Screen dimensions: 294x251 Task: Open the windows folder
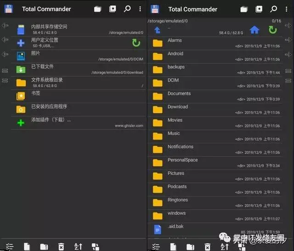[x=215, y=216]
